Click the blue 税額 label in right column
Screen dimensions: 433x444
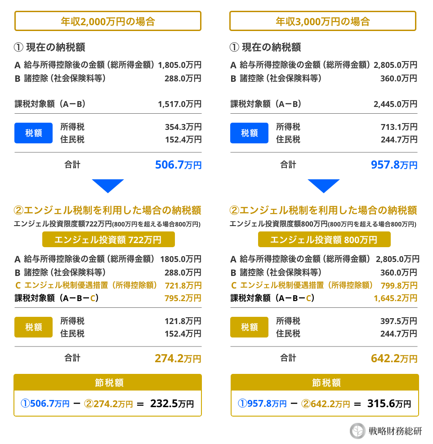(249, 133)
